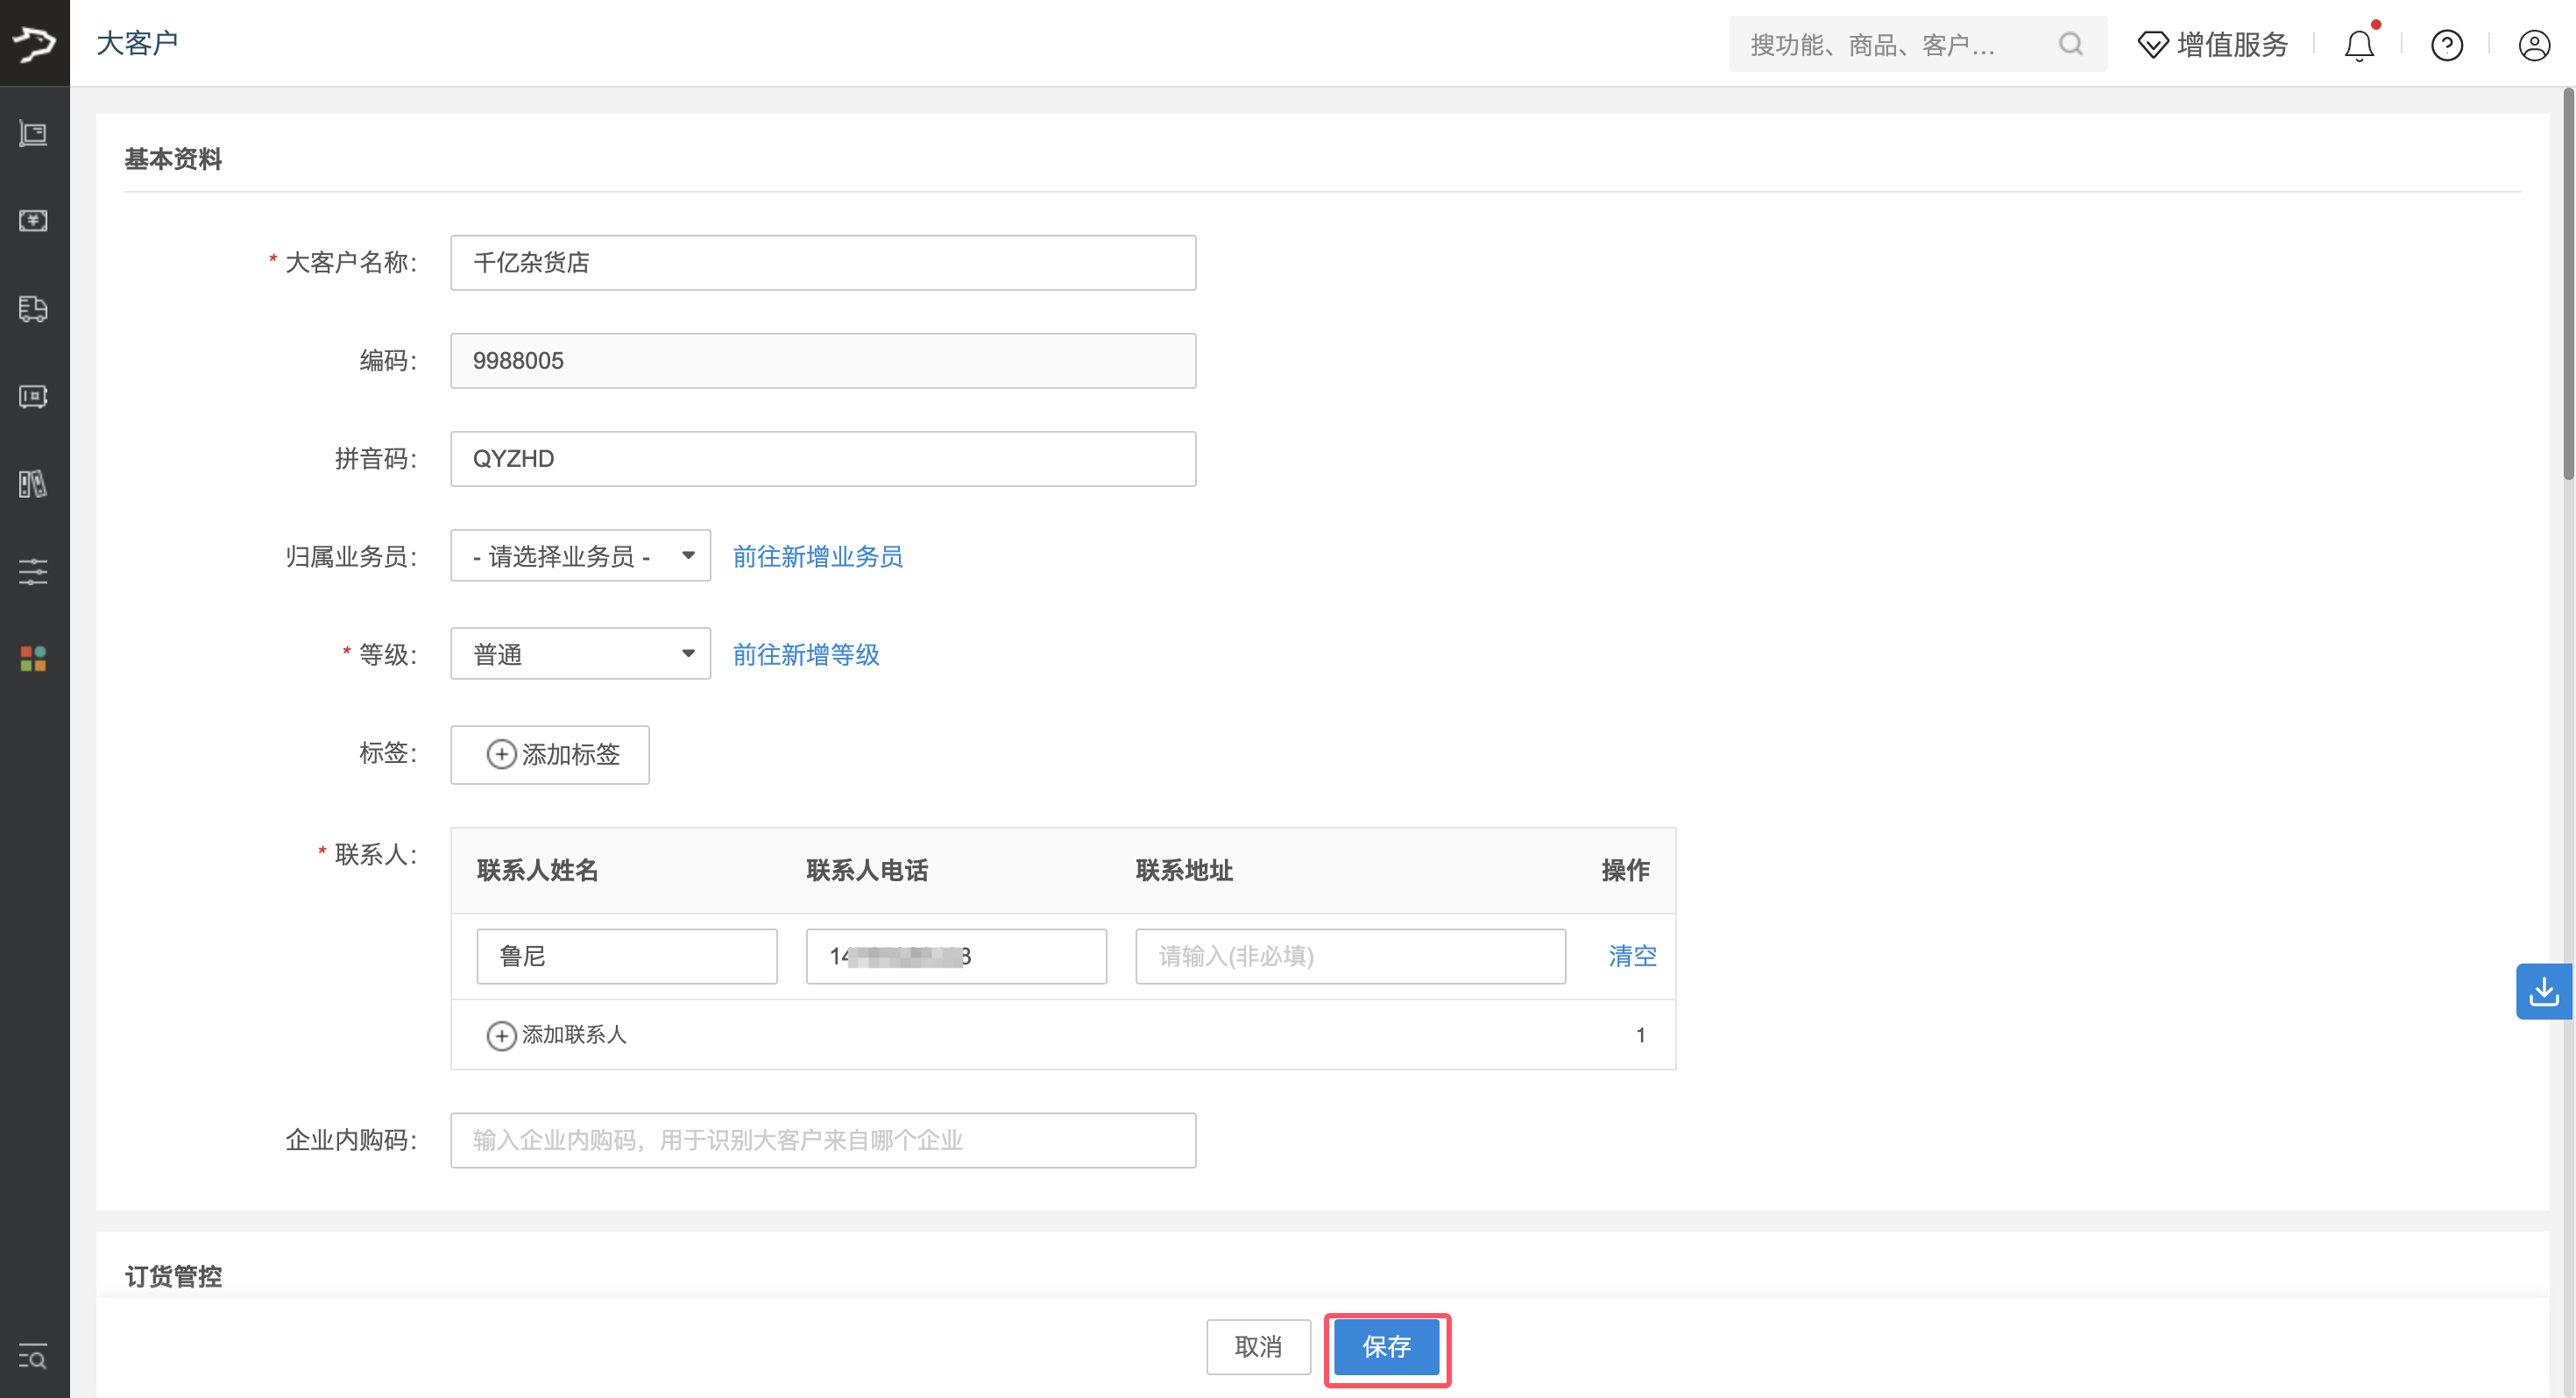This screenshot has height=1398, width=2576.
Task: Select the delivery truck icon in sidebar
Action: pyautogui.click(x=33, y=309)
